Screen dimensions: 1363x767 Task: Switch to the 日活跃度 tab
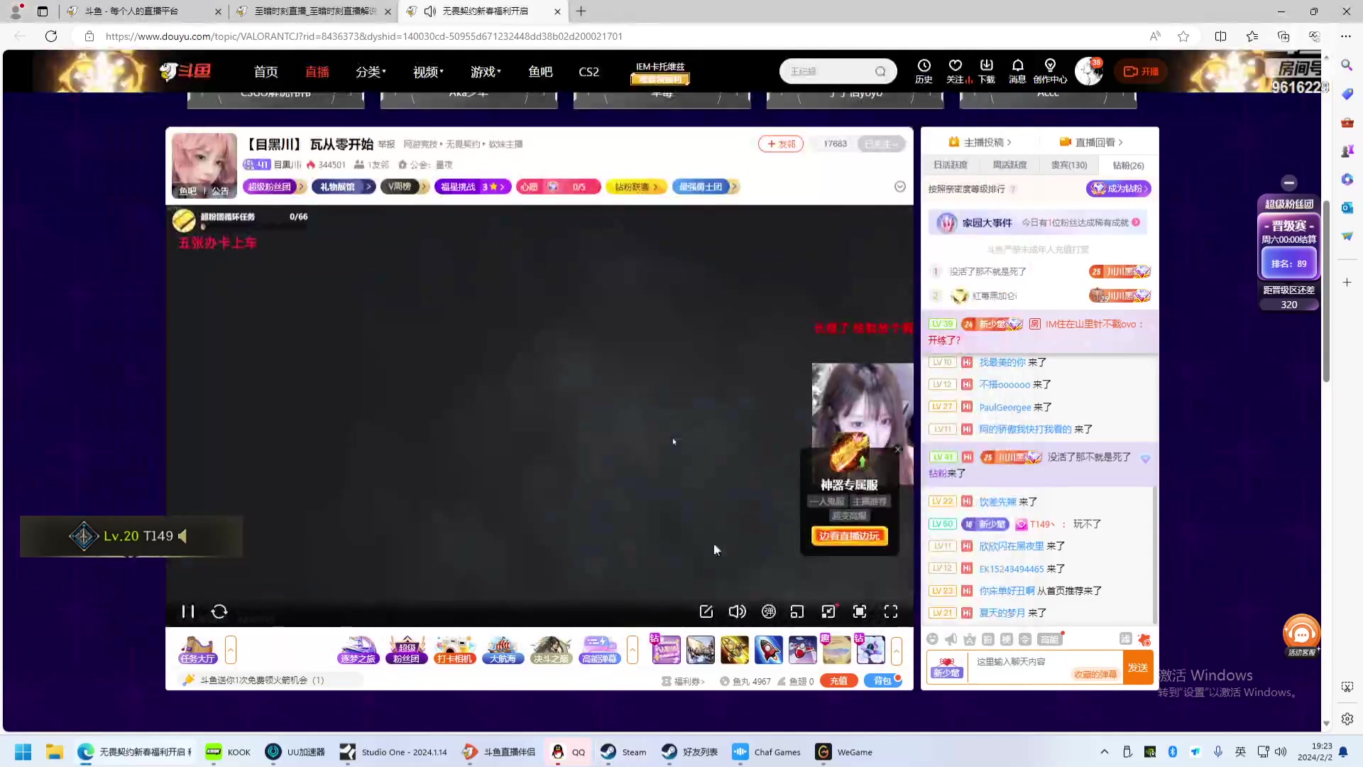coord(951,165)
